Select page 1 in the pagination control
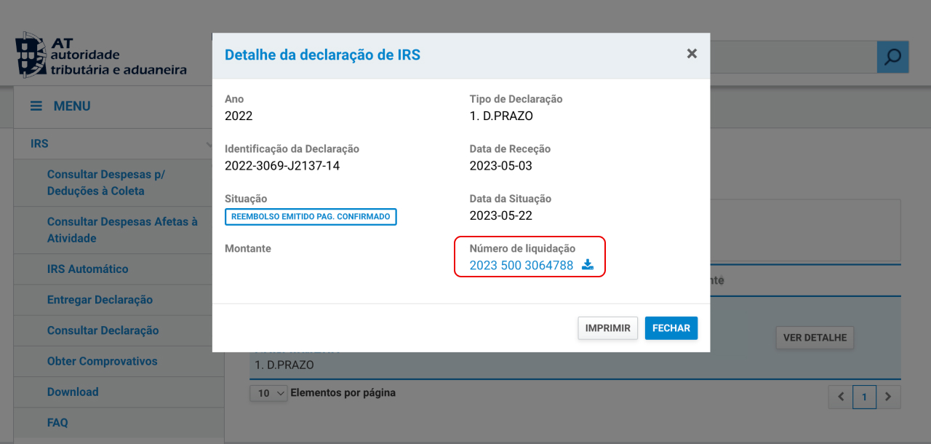931x444 pixels. (864, 397)
